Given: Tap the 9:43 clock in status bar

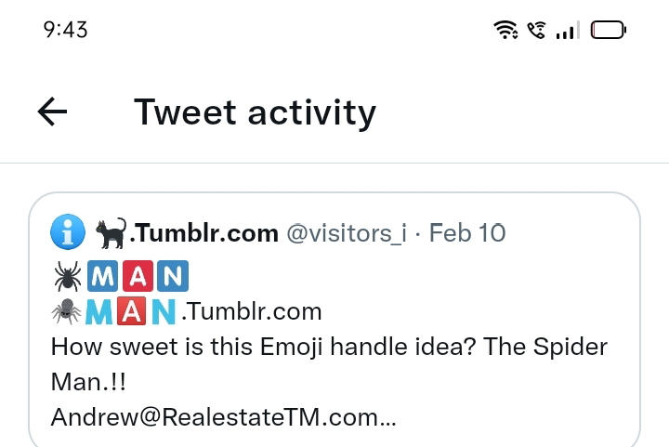Looking at the screenshot, I should point(65,30).
